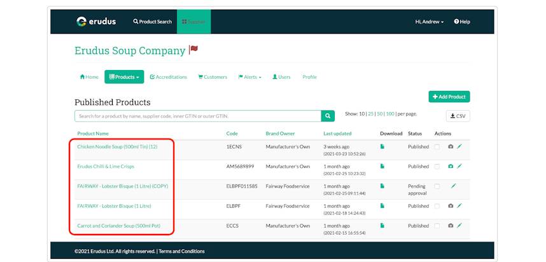Select code cell AM5689899

241,167
